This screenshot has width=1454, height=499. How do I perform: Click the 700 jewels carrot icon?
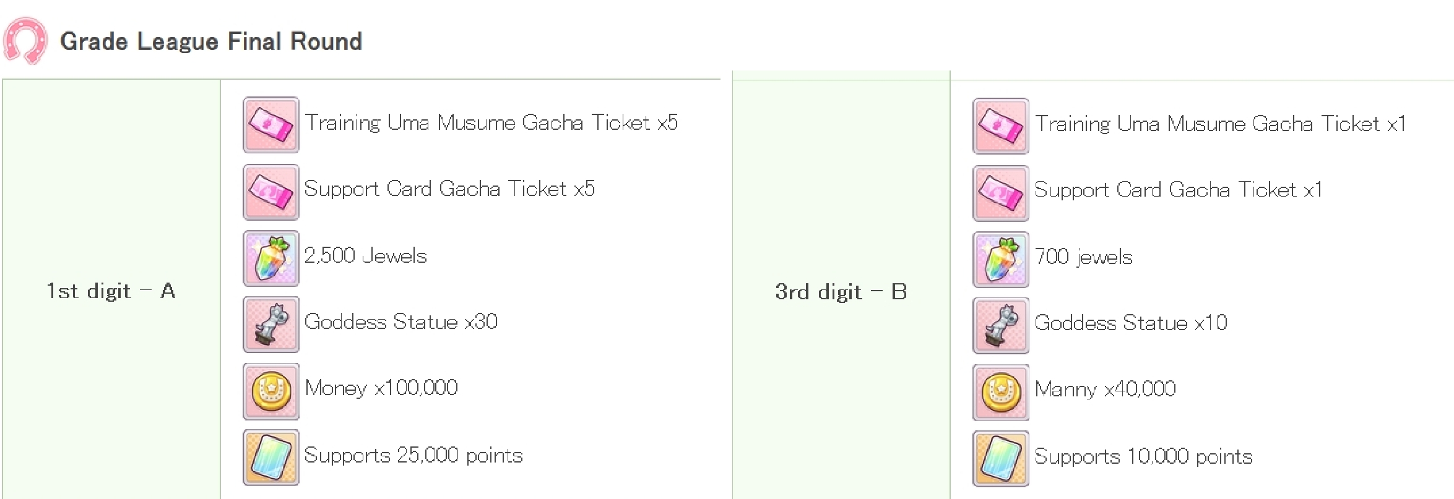coord(1001,260)
